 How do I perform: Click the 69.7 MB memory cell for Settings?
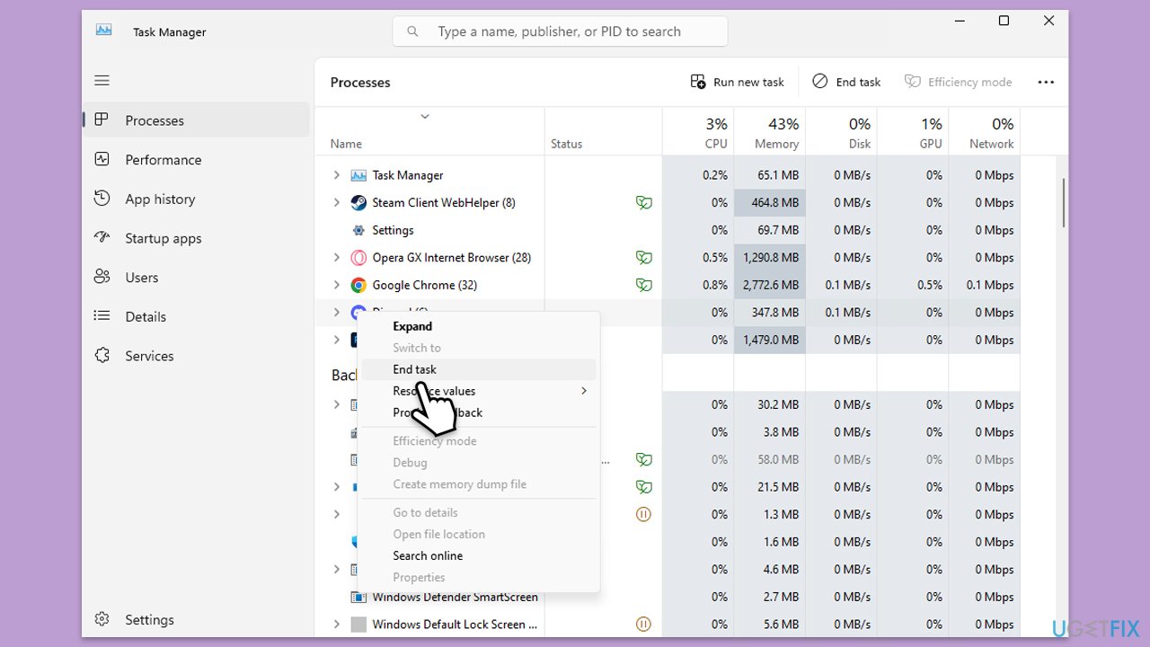[770, 230]
